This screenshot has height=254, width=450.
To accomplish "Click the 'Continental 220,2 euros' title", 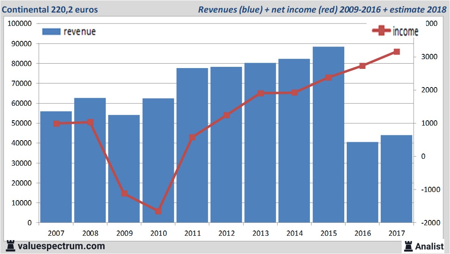I will point(50,9).
